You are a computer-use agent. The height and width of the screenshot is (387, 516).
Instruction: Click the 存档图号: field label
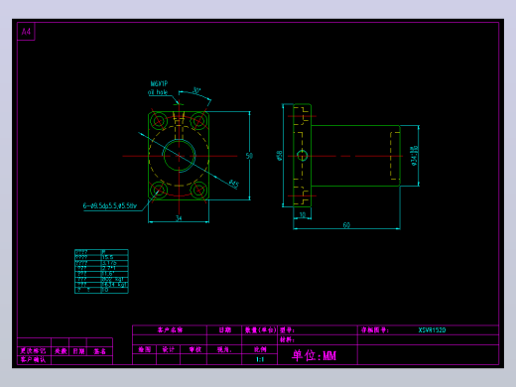tap(375, 329)
